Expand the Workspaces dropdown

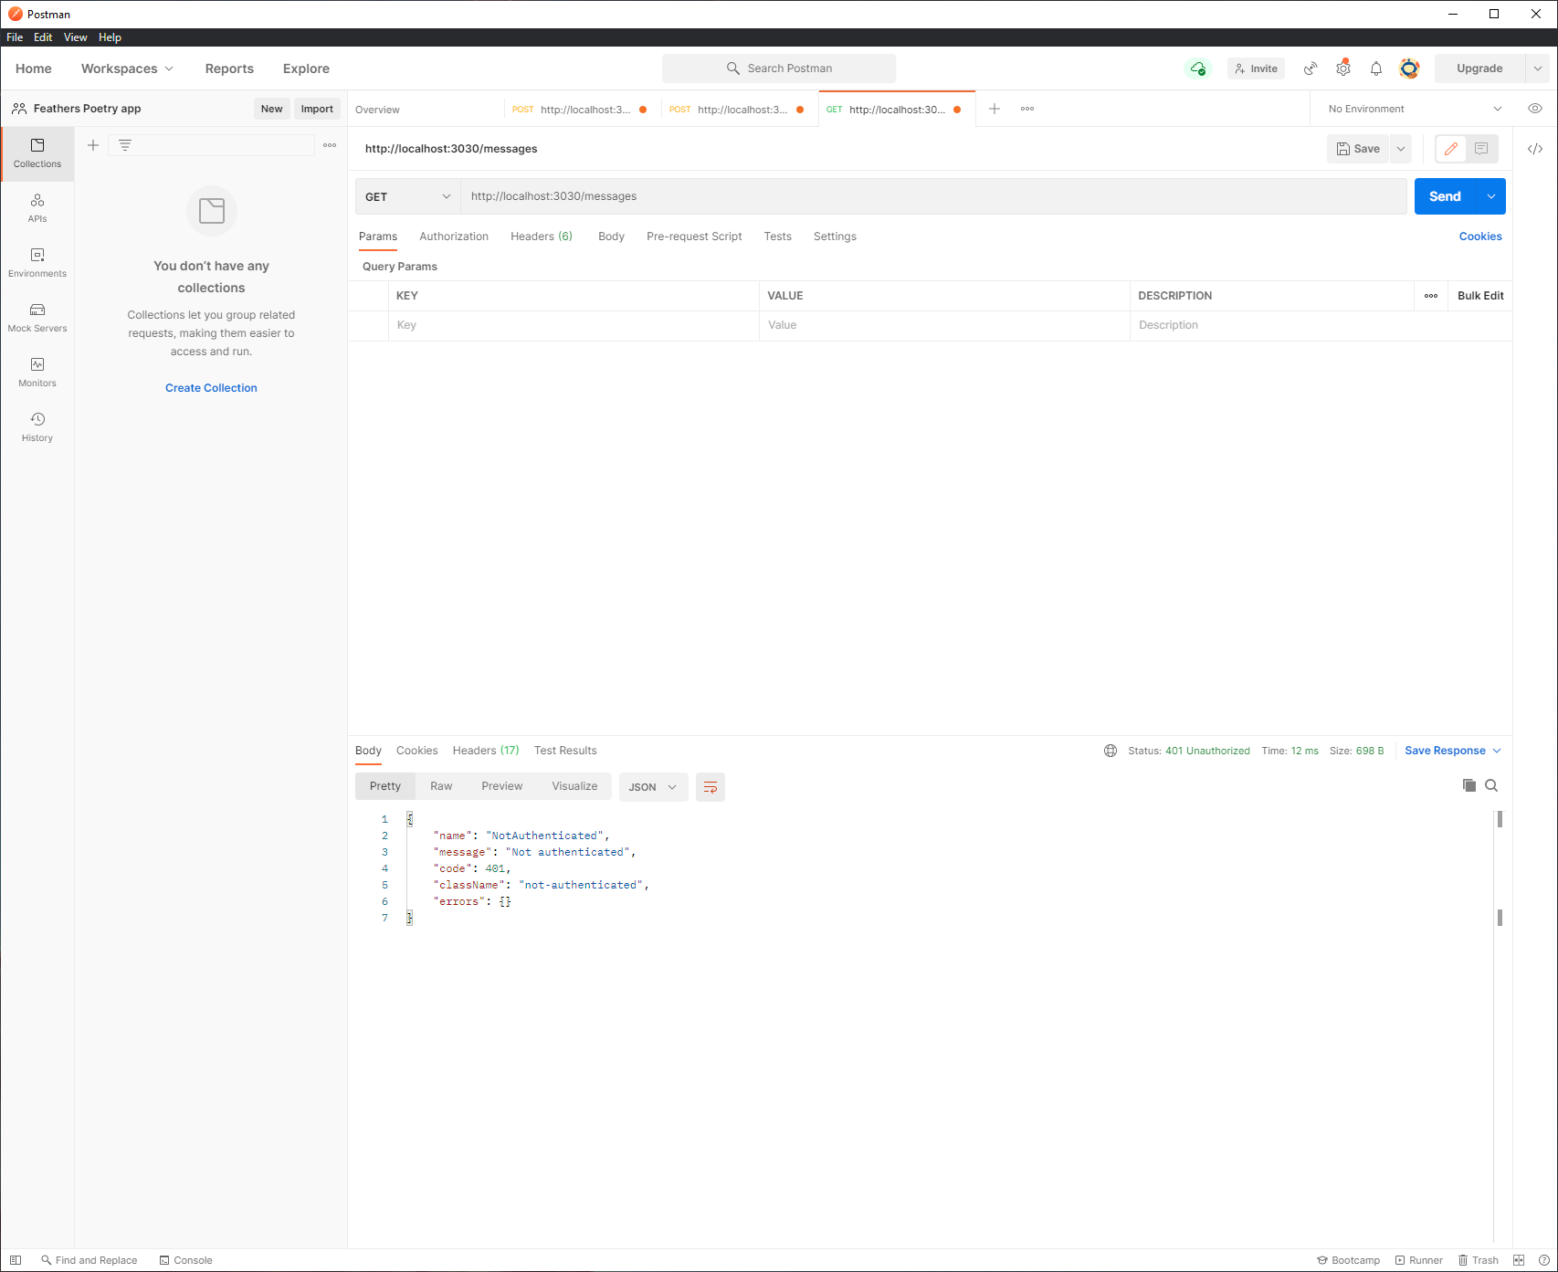127,68
